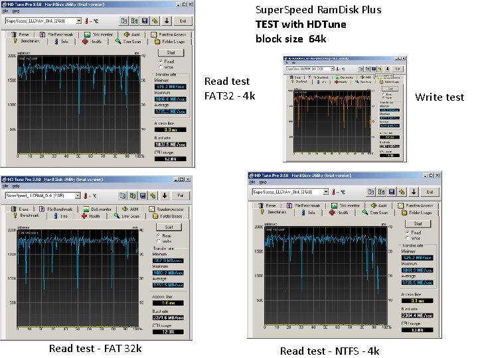
Task: Click orange write graph in Write test window
Action: [x=332, y=121]
